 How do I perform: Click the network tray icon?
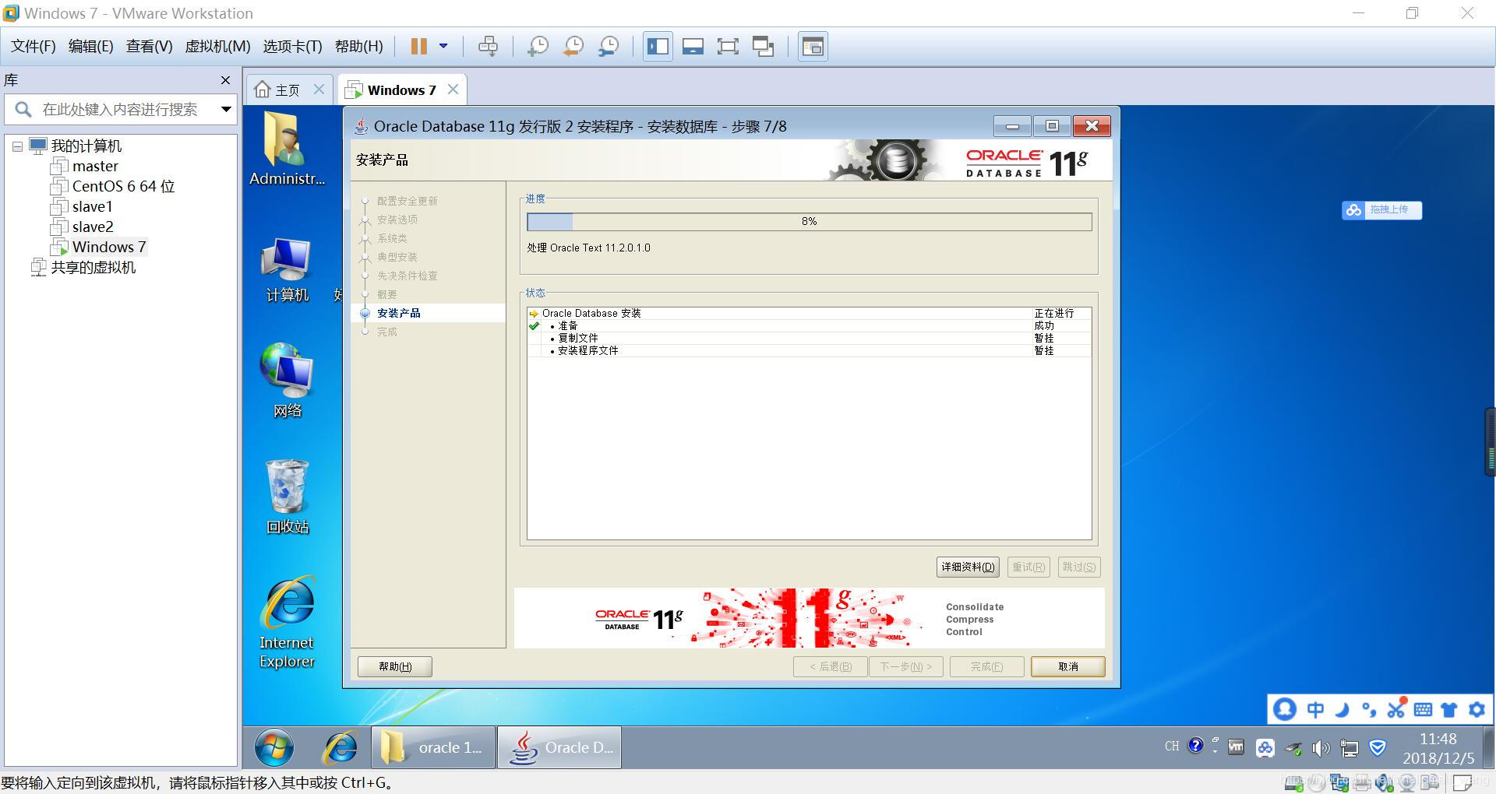[1349, 748]
